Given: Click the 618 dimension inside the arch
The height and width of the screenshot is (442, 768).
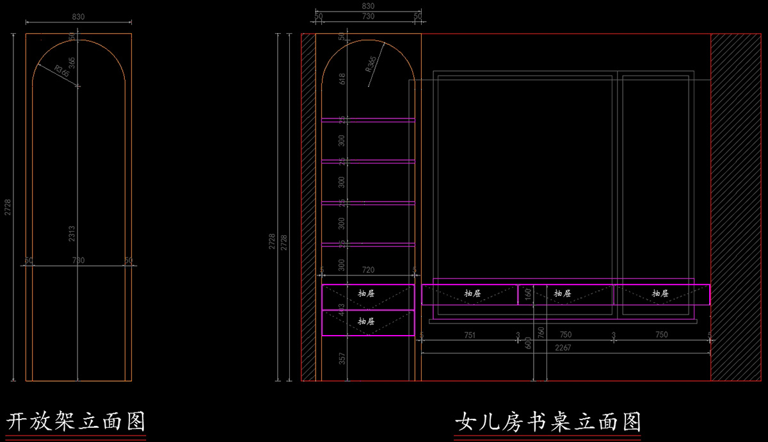Looking at the screenshot, I should coord(342,79).
